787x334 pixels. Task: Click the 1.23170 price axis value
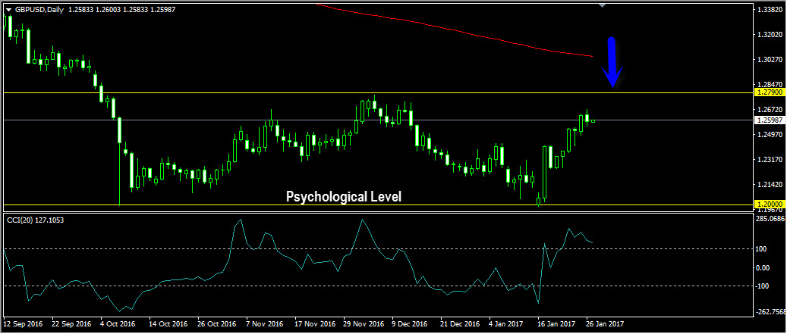771,160
